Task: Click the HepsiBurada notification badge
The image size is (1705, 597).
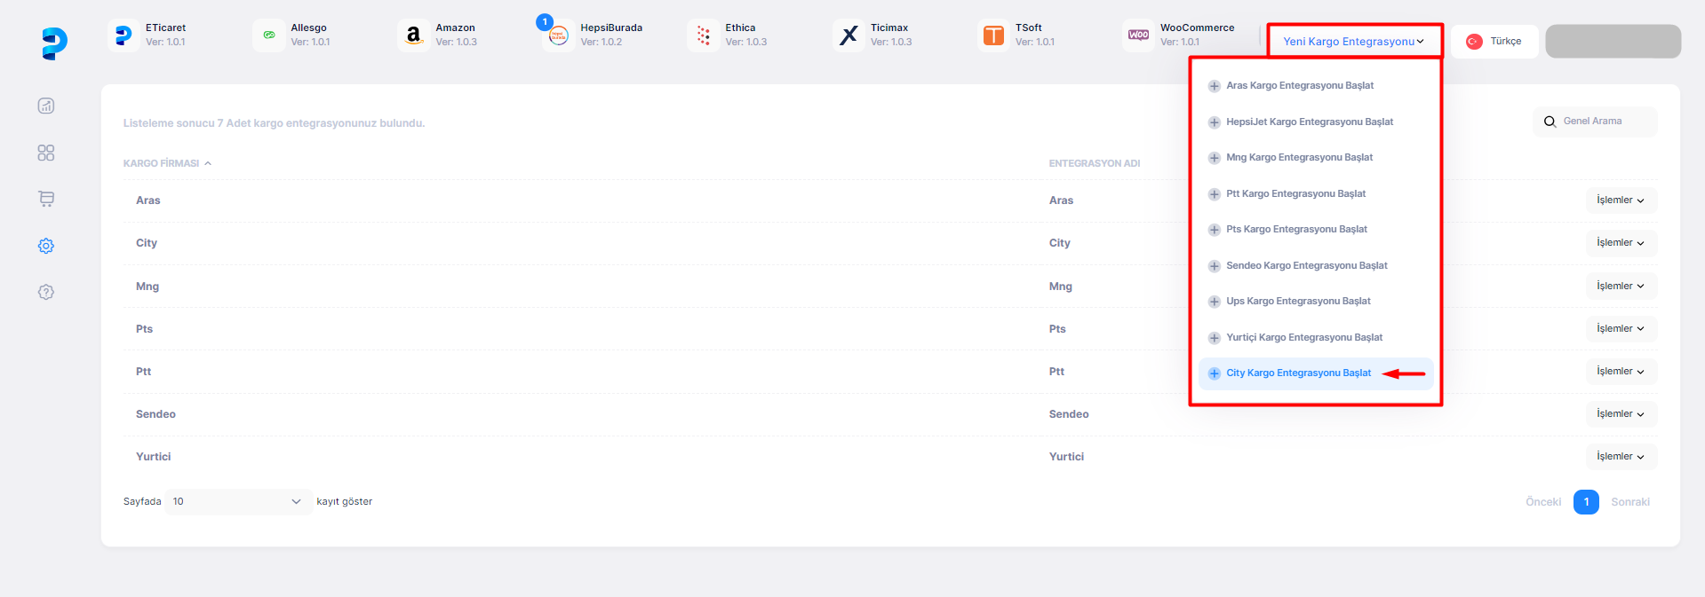Action: (x=545, y=22)
